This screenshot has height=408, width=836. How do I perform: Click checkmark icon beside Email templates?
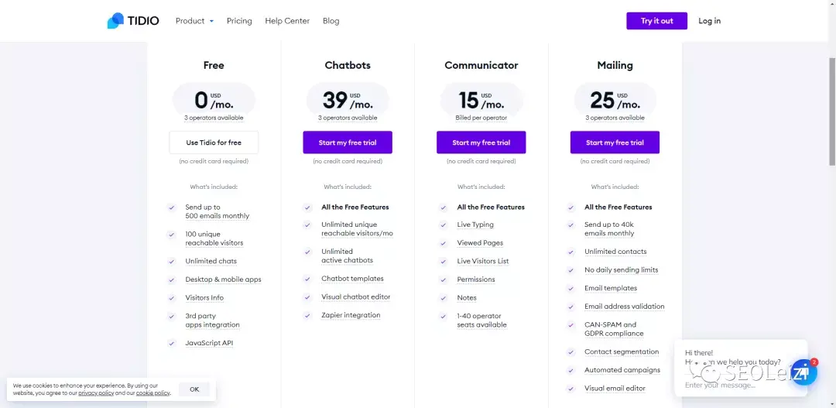(570, 289)
